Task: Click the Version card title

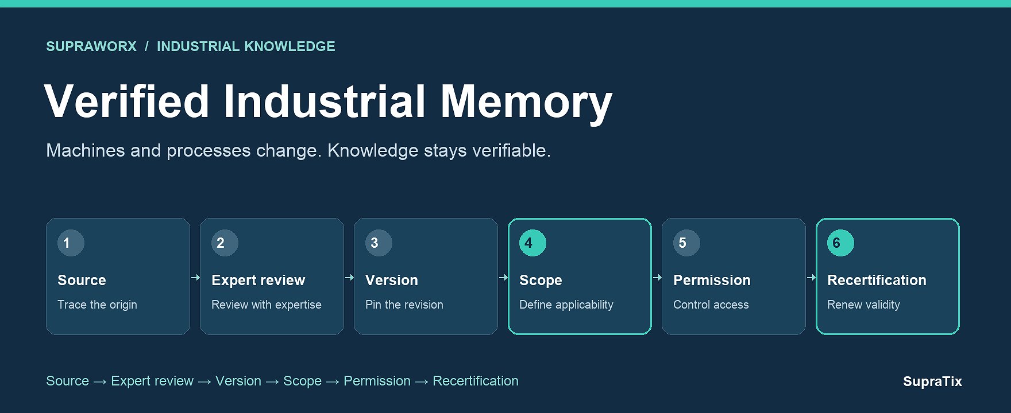Action: 392,280
